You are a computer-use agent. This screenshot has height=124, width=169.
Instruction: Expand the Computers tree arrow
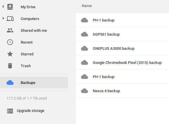click(3, 18)
